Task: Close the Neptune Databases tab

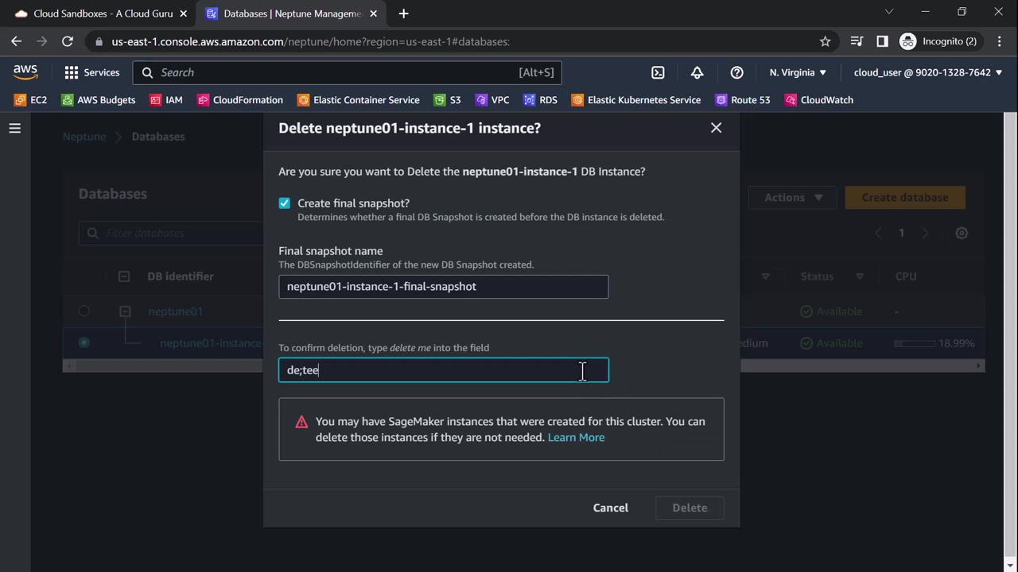Action: pos(374,14)
